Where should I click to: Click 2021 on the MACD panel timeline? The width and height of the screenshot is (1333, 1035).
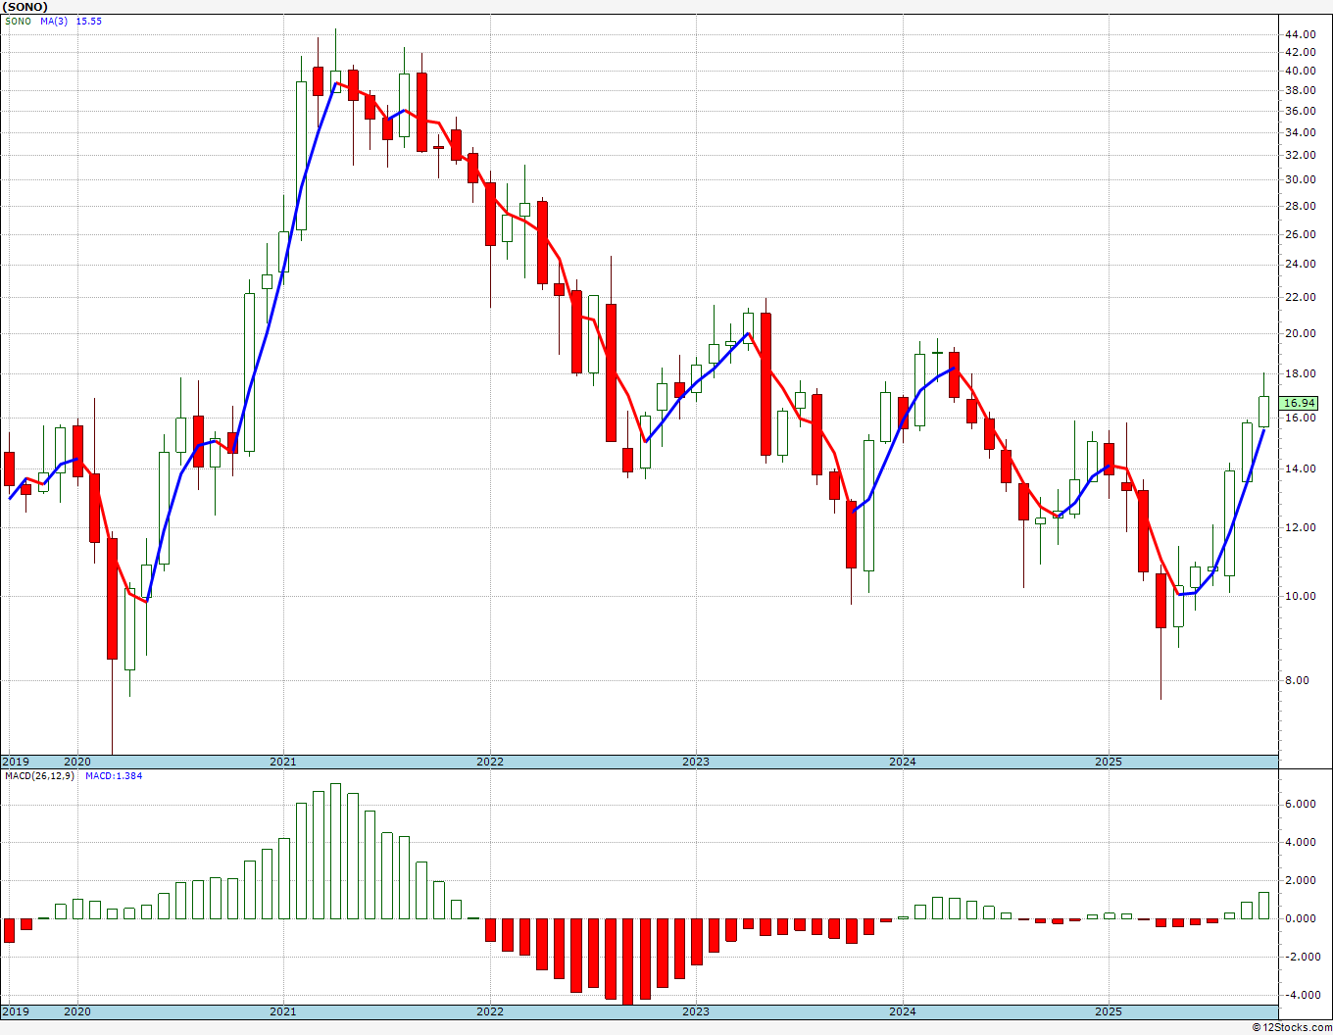pos(283,1011)
